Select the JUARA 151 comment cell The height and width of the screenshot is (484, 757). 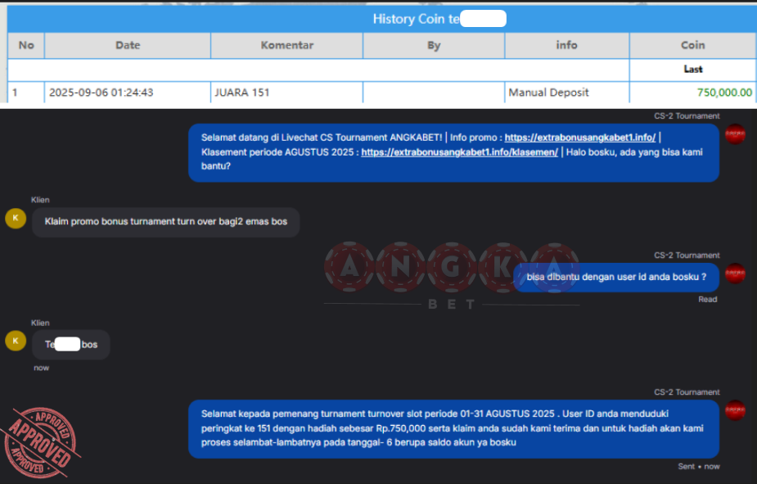pos(286,93)
